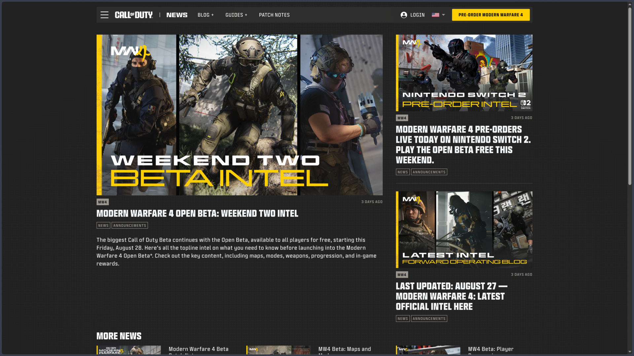This screenshot has width=634, height=356.
Task: Click Announcements tag under Latest Official Intel article
Action: coord(429,319)
